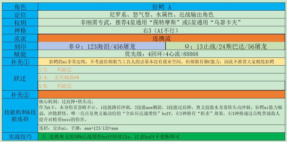Click the empty orange cell beside 补充②

click(162, 94)
